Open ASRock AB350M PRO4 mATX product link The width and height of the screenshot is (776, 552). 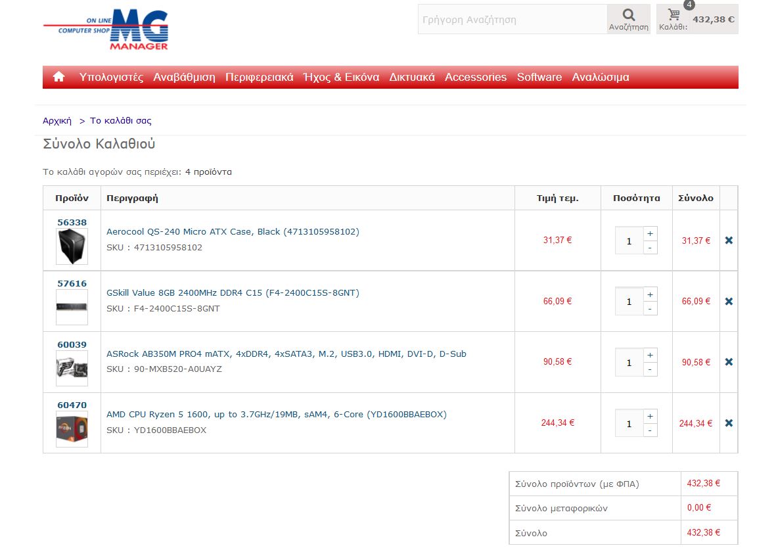coord(286,354)
